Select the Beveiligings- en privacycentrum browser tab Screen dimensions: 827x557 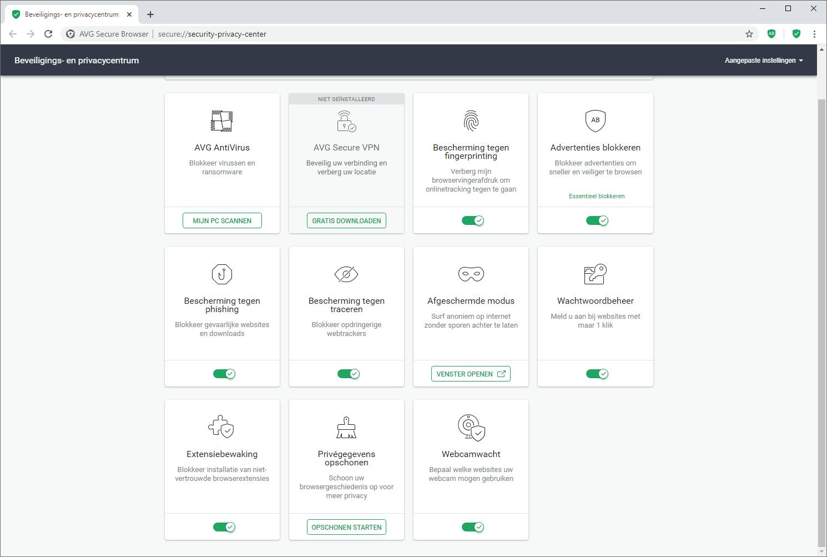71,14
